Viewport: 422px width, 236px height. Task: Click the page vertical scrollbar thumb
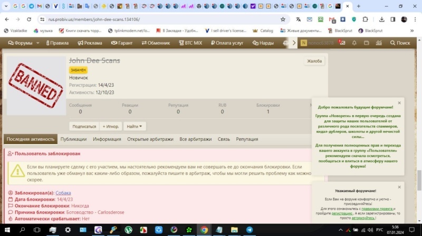(419, 180)
